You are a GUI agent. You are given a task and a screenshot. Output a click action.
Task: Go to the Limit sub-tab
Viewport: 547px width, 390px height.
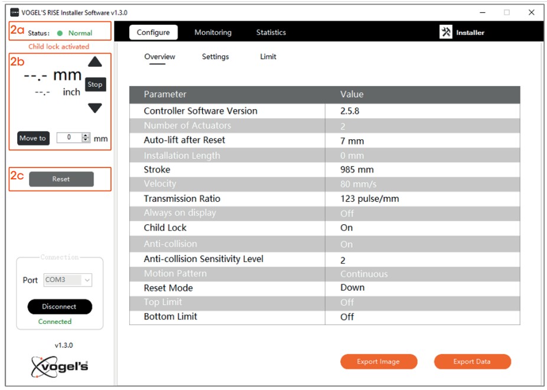[268, 57]
